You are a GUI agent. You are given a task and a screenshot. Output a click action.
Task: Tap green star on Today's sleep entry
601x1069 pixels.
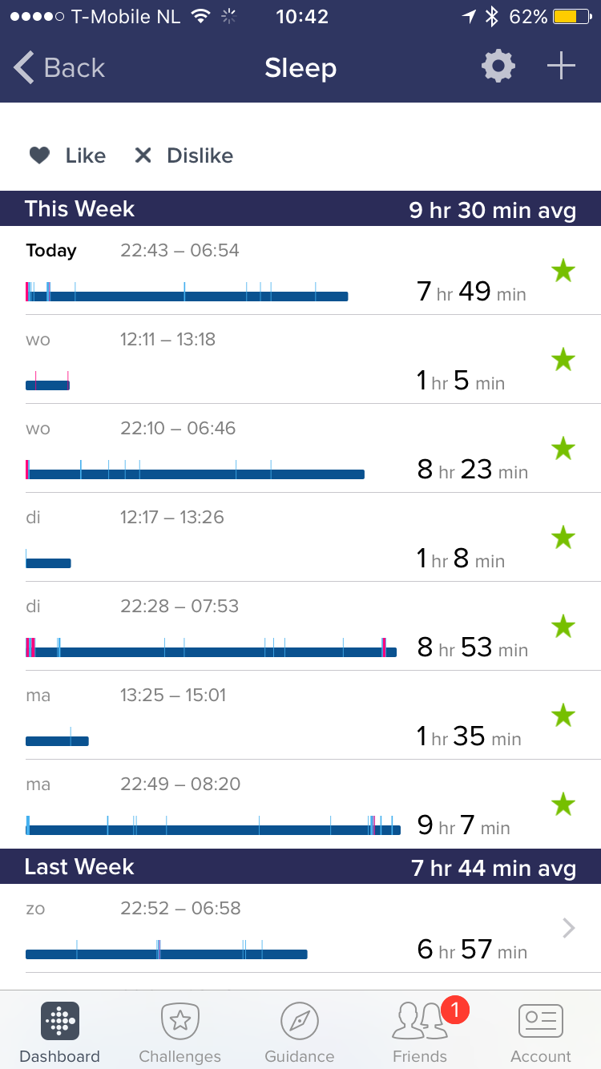pyautogui.click(x=563, y=272)
